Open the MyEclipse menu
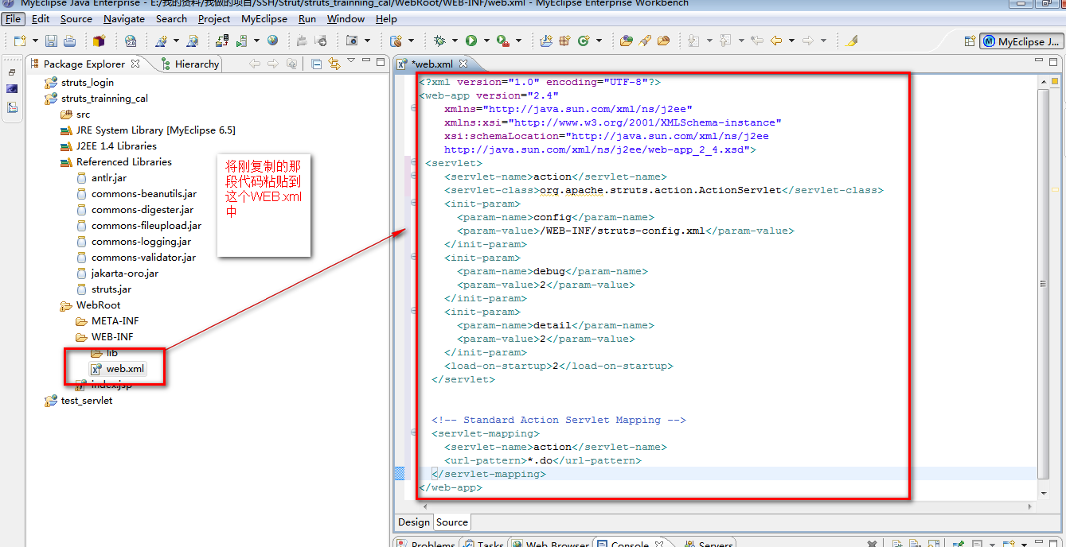Viewport: 1066px width, 547px height. pyautogui.click(x=265, y=18)
